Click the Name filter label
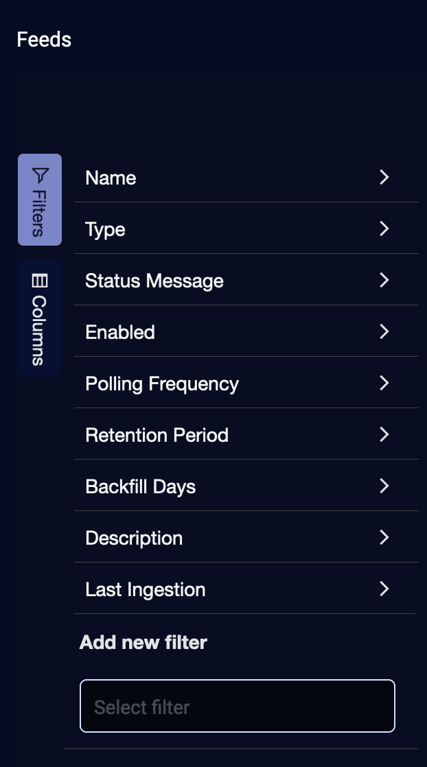 point(111,178)
